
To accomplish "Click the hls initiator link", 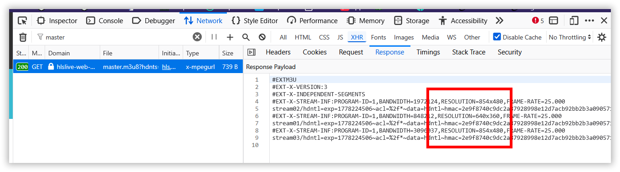I will click(169, 67).
